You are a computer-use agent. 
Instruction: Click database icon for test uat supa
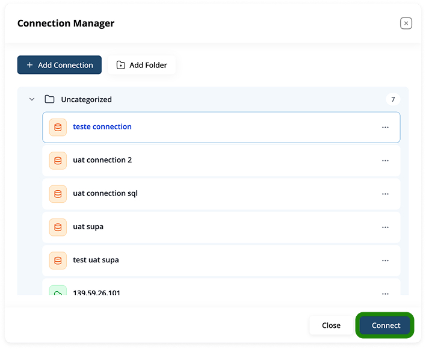pos(58,261)
